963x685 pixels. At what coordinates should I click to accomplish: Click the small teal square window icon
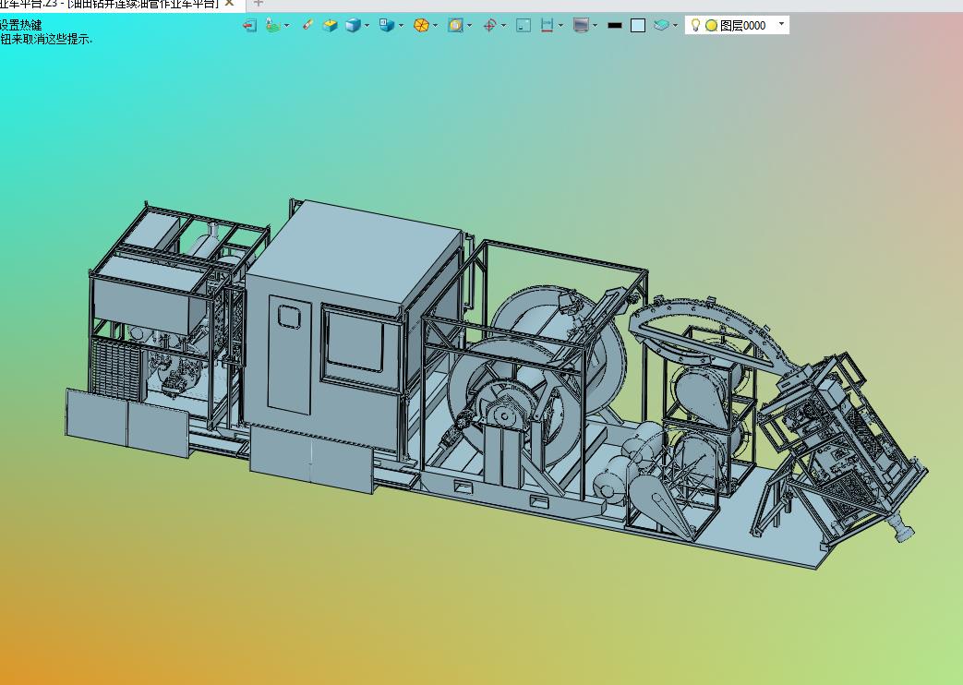point(524,25)
